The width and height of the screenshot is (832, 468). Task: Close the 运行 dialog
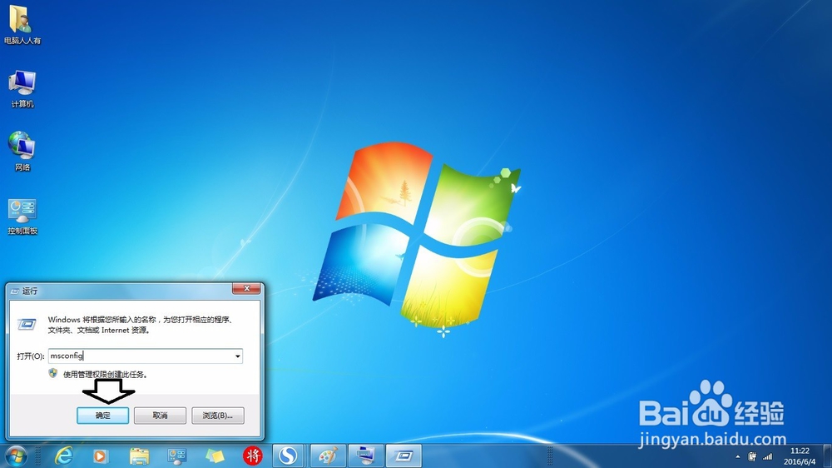pos(246,288)
